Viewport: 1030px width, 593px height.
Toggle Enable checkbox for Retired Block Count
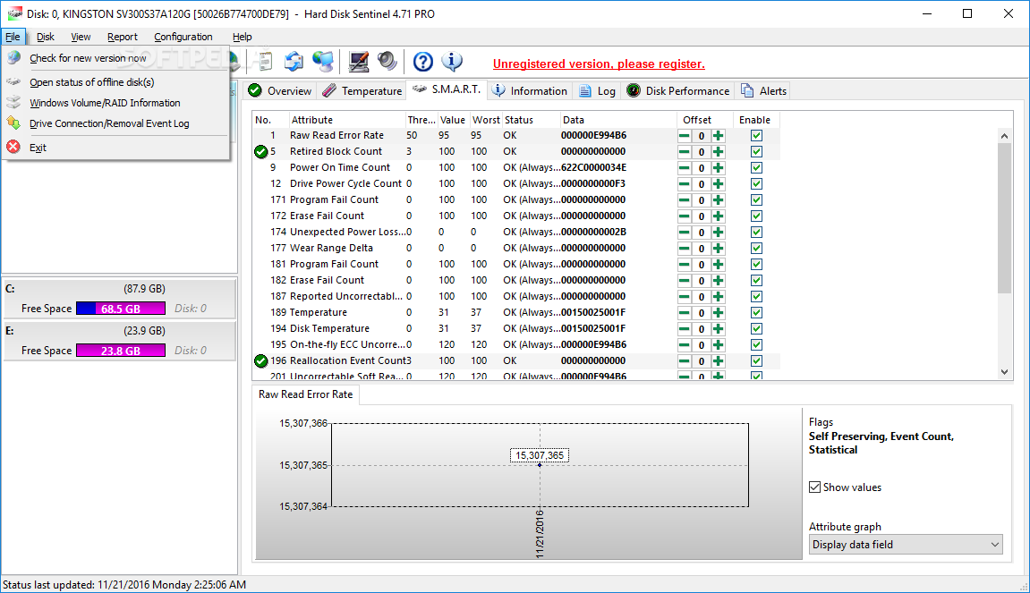tap(756, 152)
